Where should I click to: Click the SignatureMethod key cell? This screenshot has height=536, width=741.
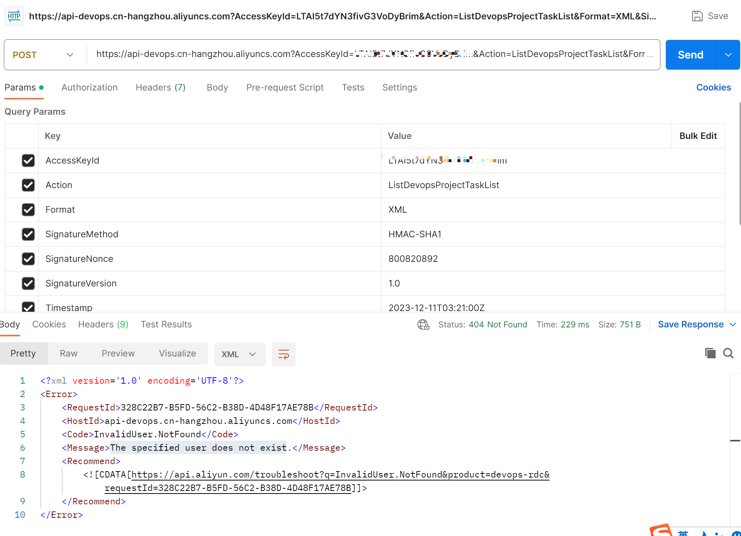coord(210,234)
